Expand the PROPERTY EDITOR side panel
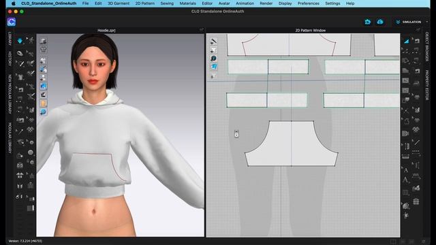The width and height of the screenshot is (436, 245). coord(427,84)
